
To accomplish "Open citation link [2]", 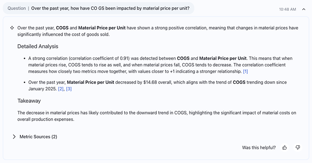I will pyautogui.click(x=60, y=89).
